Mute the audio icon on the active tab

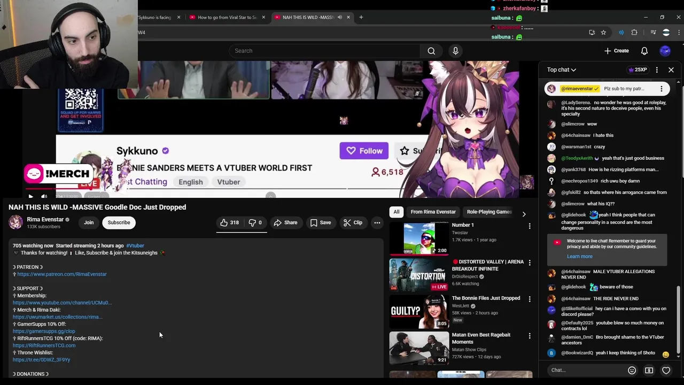pos(339,17)
